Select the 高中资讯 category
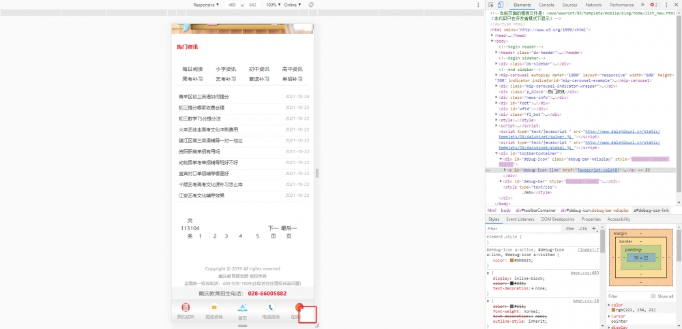Screen dimensions: 682x329 293,69
